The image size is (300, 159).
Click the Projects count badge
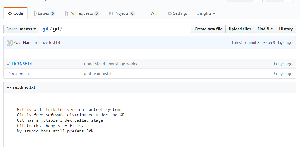[x=132, y=13]
